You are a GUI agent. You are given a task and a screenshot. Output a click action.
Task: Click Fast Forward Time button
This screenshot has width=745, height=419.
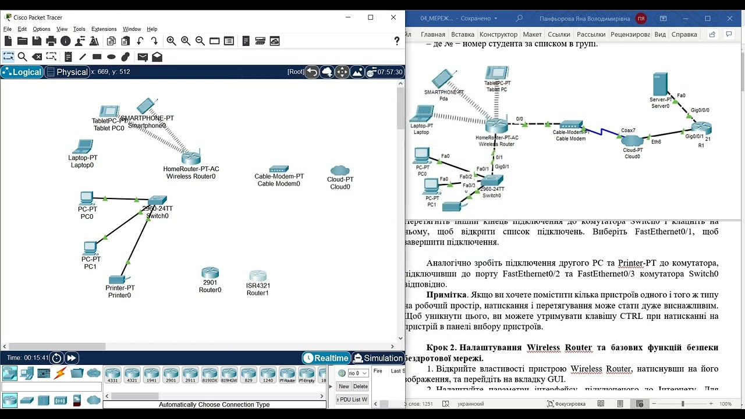click(72, 358)
